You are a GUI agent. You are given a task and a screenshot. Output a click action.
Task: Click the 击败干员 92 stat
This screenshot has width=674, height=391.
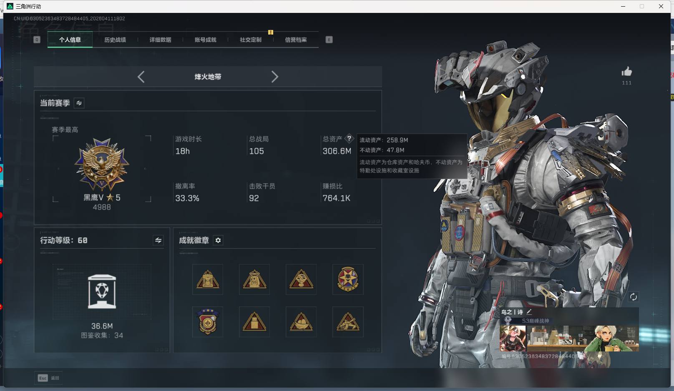pos(262,192)
